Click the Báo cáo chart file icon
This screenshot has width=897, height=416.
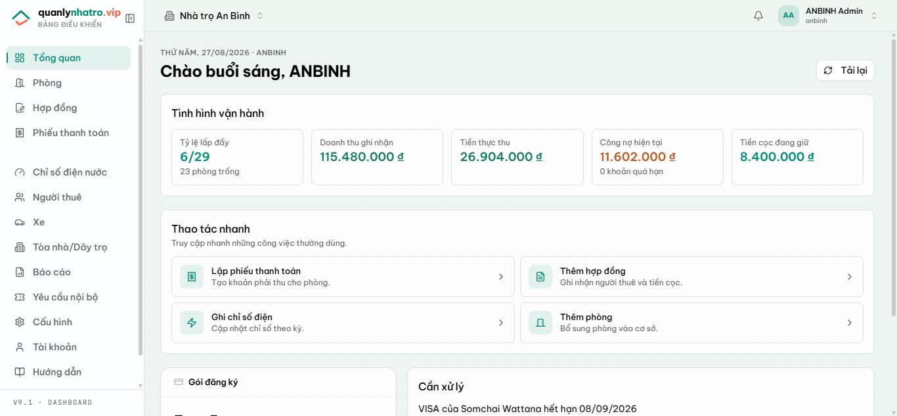coord(20,272)
